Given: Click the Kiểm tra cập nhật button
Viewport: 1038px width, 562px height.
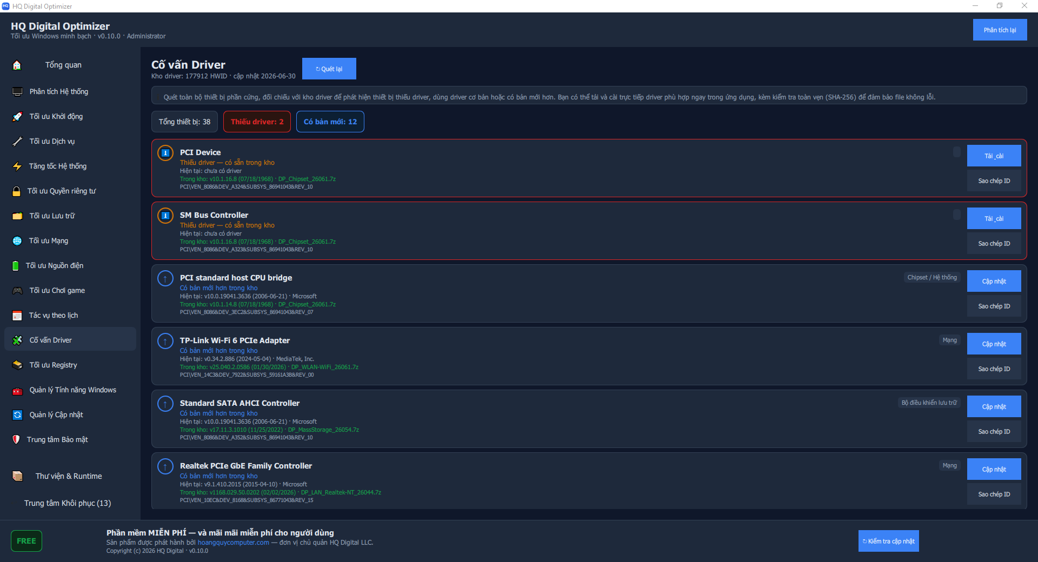Looking at the screenshot, I should [888, 541].
